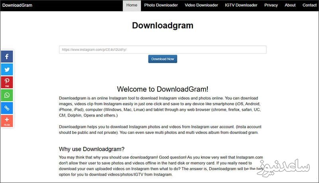Open the Privacy page

tap(271, 5)
